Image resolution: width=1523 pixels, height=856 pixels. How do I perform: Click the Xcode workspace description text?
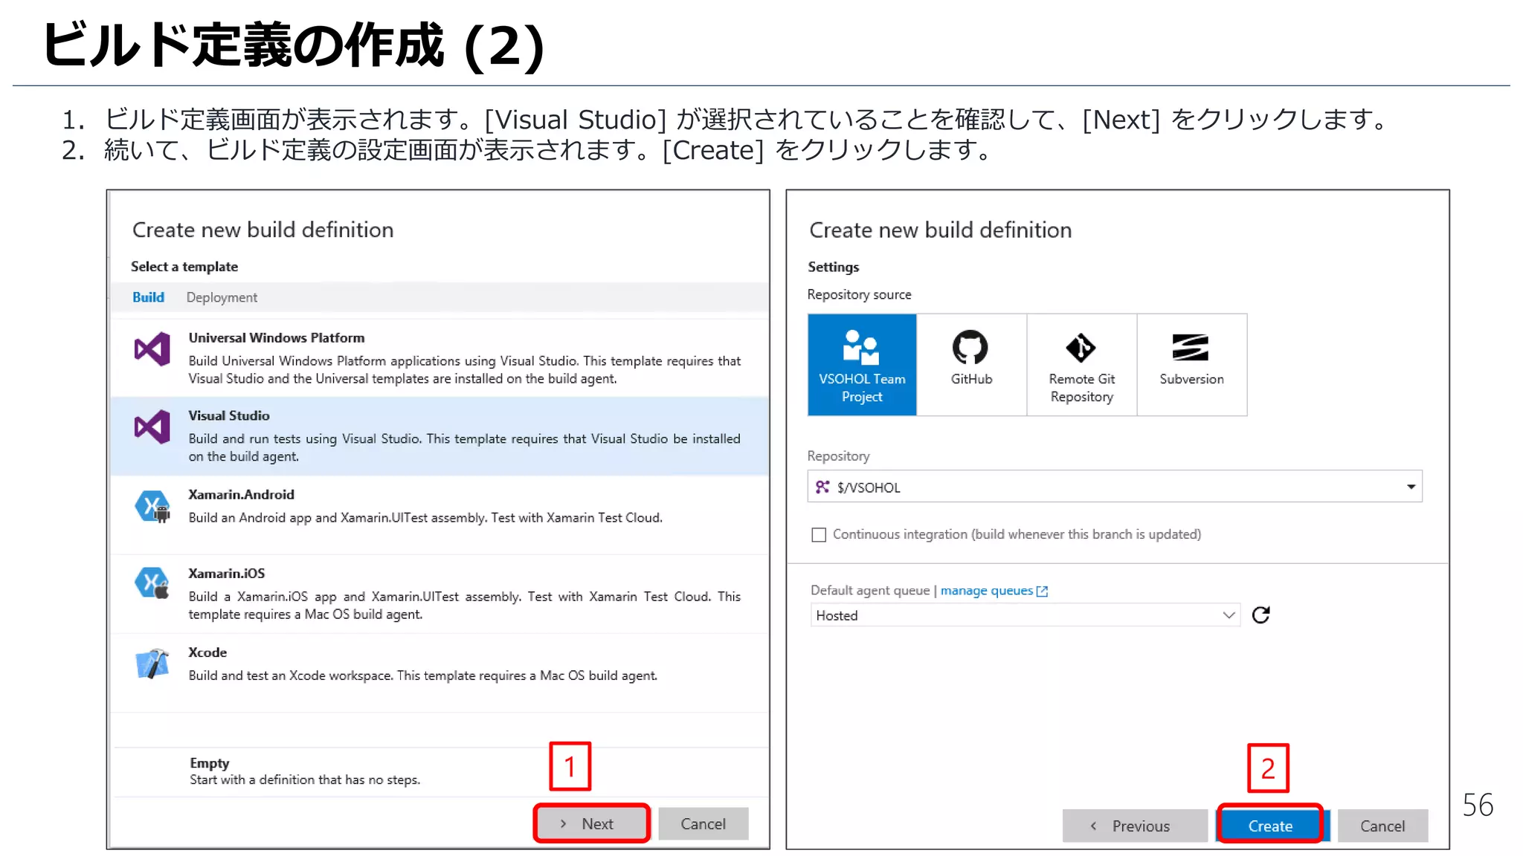[422, 675]
